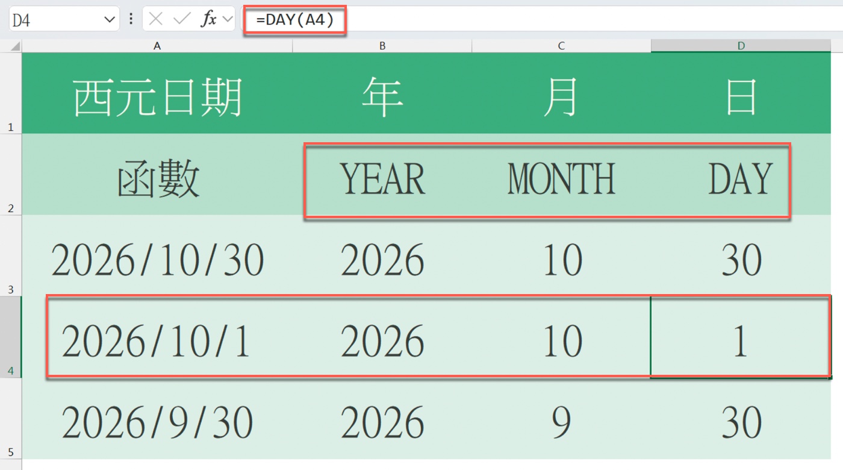This screenshot has width=843, height=470.
Task: Confirm the formula with checkmark icon
Action: pos(182,19)
